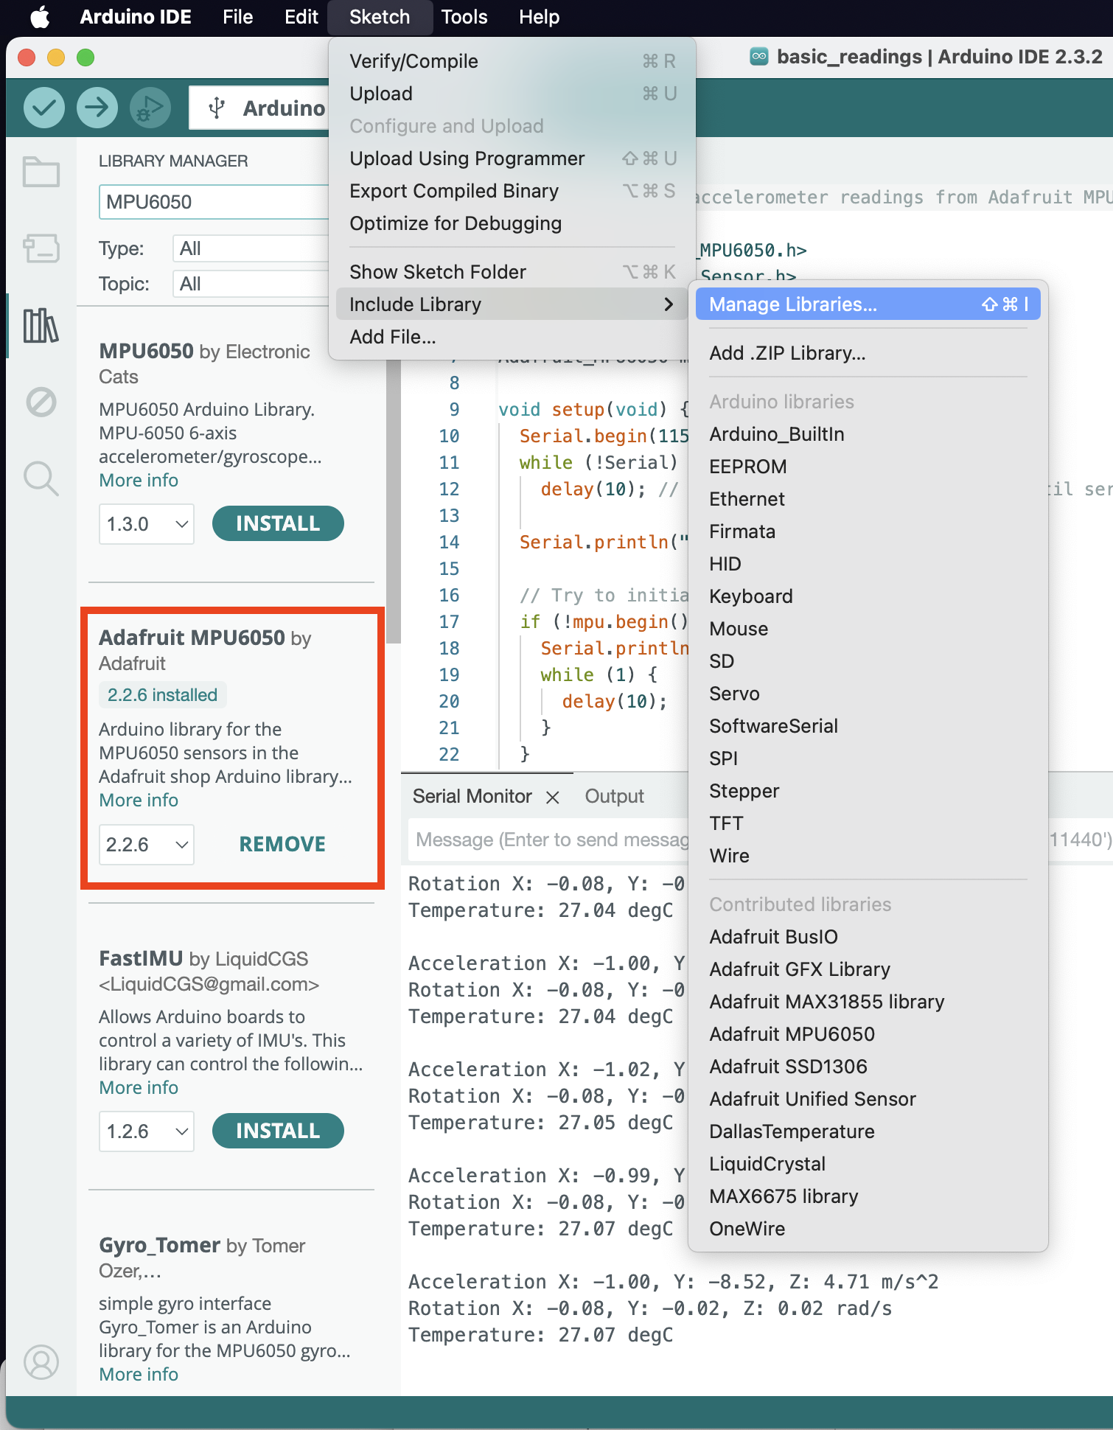Close the Serial Monitor tab
1113x1430 pixels.
553,797
